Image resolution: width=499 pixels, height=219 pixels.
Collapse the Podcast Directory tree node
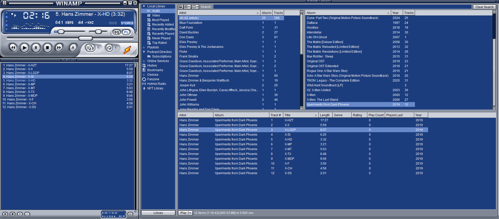tap(144, 52)
